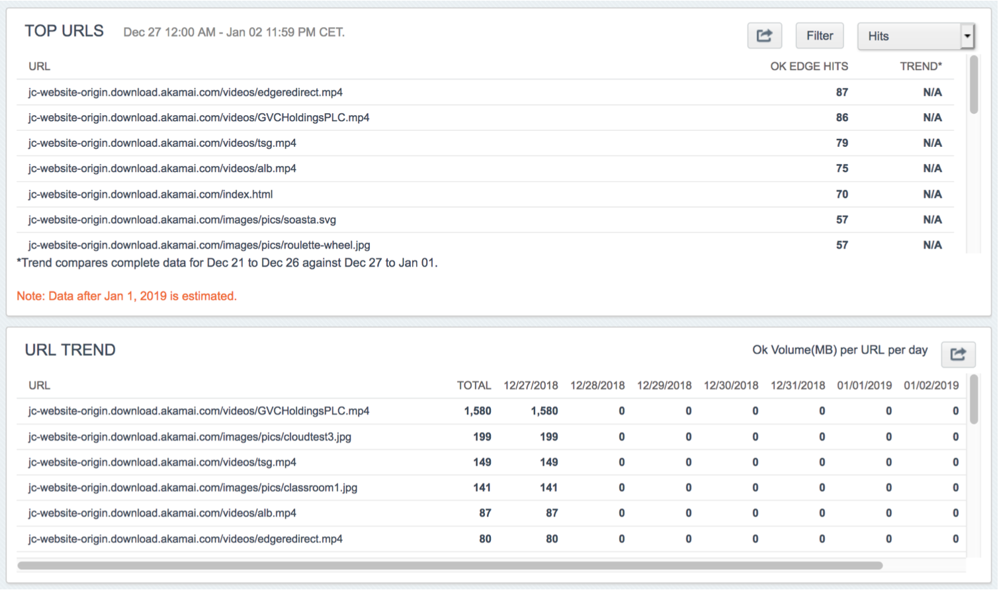Screen dimensions: 999x590
Task: Click total 87 for alb.mp4 in URL Trend
Action: pyautogui.click(x=485, y=513)
